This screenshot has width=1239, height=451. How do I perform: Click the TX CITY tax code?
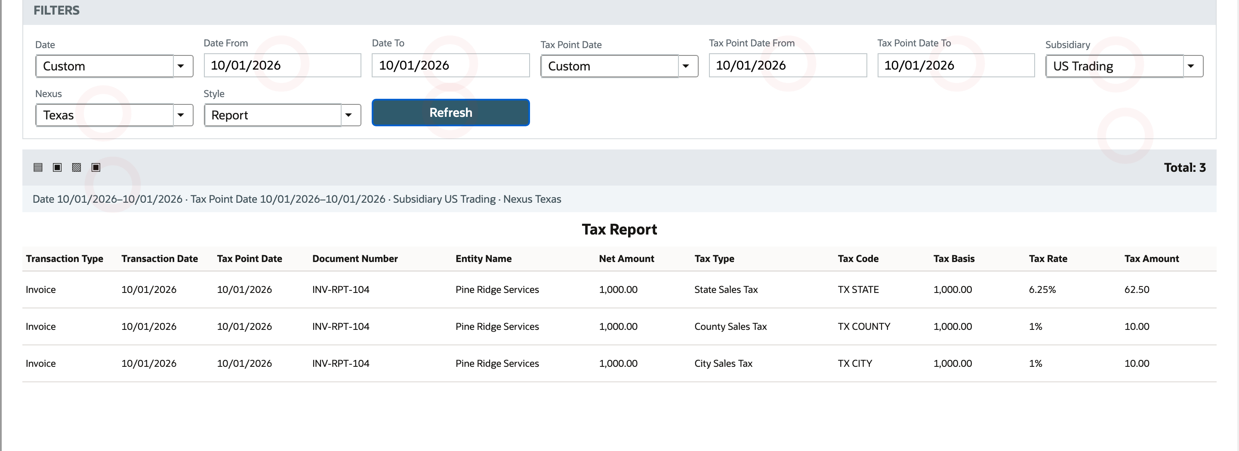[855, 363]
